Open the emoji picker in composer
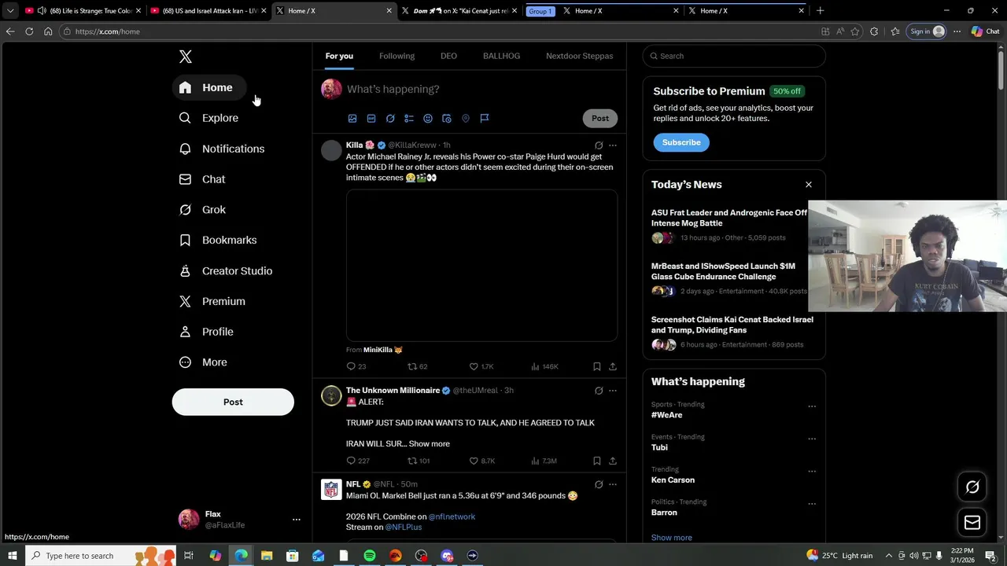1007x566 pixels. coord(428,118)
